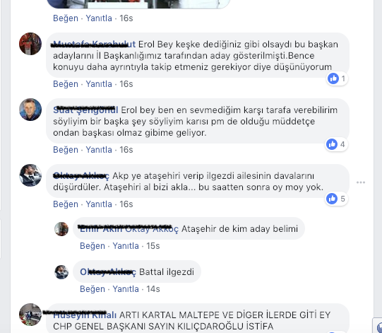Viewport: 382px width, 333px height.
Task: Click Yanıtla under the Ataşehir Akp comment
Action: [x=99, y=204]
